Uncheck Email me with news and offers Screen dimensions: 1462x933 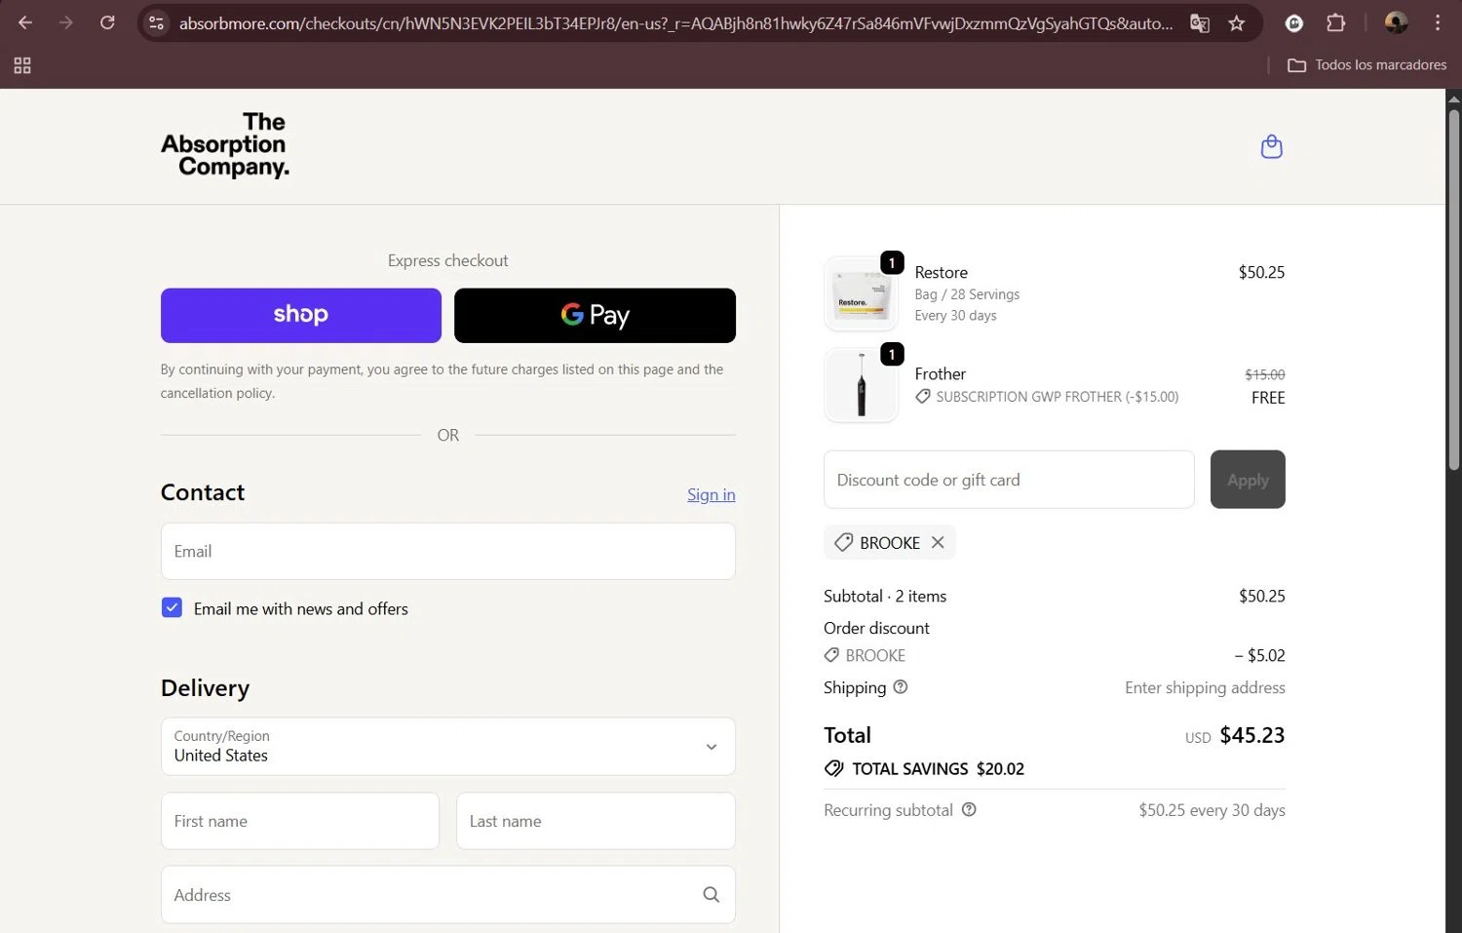pos(172,607)
